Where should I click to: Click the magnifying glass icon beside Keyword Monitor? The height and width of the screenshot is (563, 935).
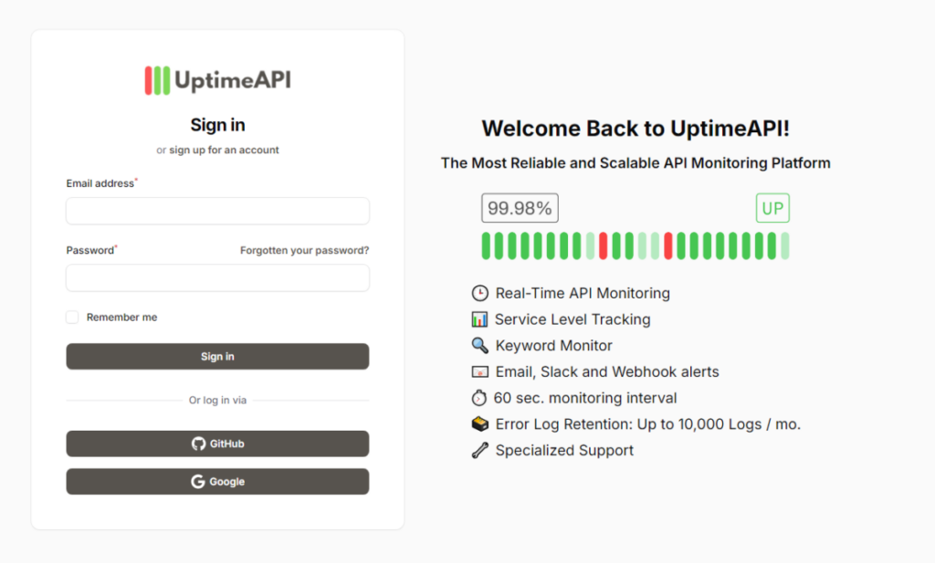pos(479,346)
